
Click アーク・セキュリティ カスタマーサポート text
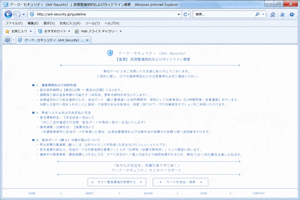tap(146, 170)
